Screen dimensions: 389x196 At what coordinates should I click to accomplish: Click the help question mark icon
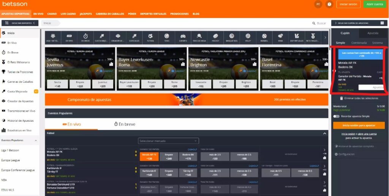pos(329,4)
